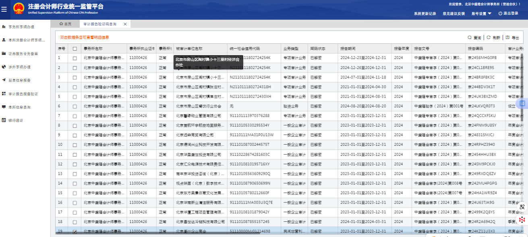Toggle the select-all checkbox in table header

tap(75, 49)
